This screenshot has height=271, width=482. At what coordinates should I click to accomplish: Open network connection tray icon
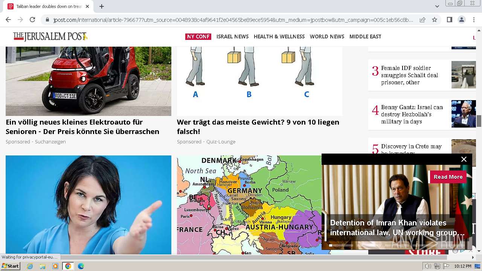pos(437,266)
